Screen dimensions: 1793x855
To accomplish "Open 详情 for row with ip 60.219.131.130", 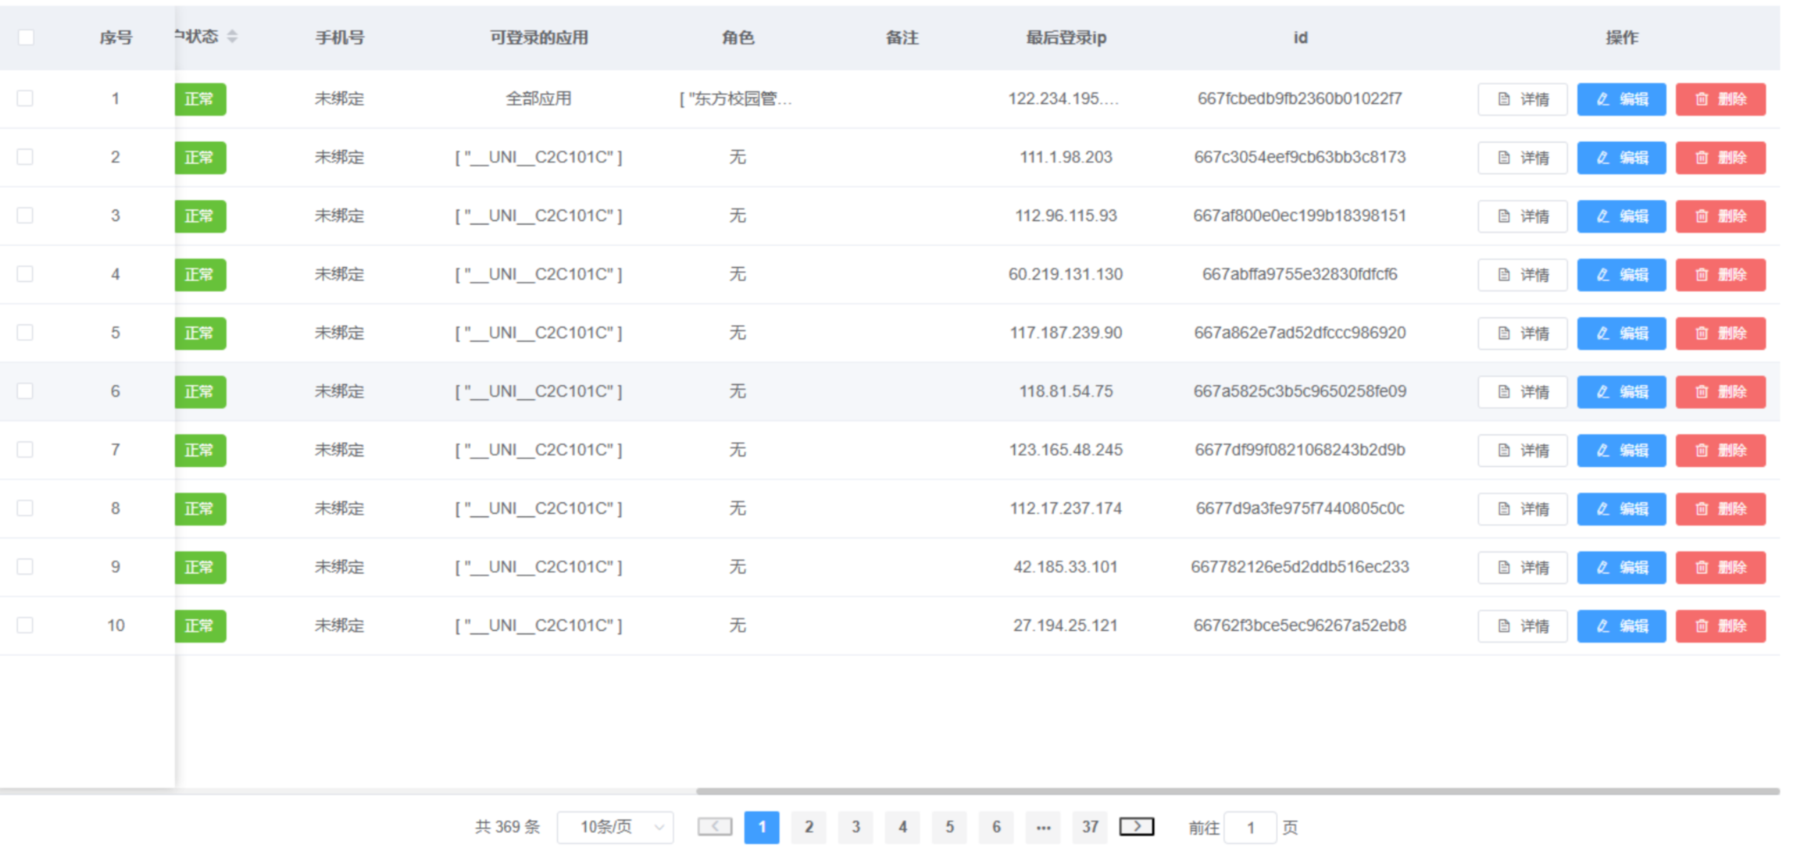I will click(x=1522, y=275).
